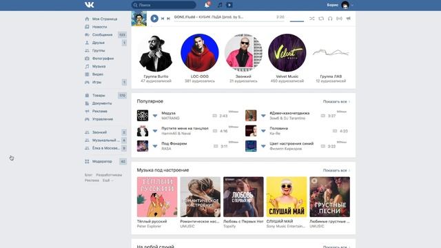441x248 pixels.
Task: Click the search field in the header
Action: 164,5
